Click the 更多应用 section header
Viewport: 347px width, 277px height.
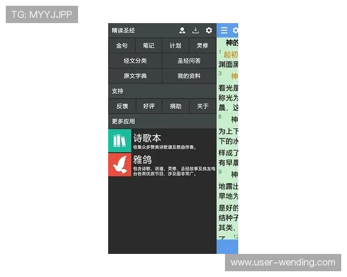tap(162, 121)
